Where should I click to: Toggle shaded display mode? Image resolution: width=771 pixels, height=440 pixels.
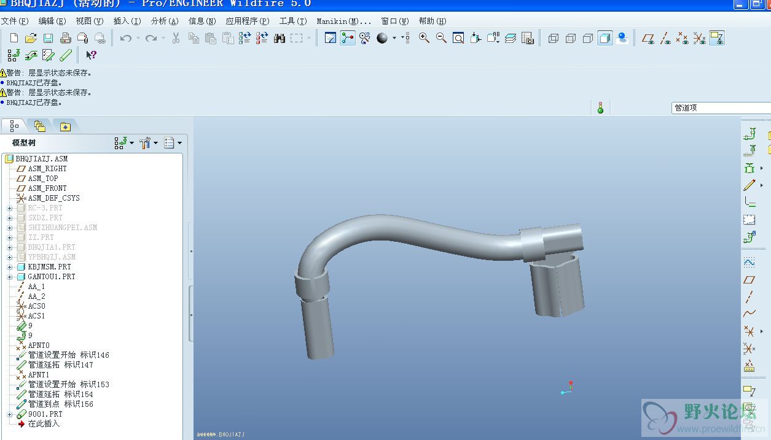click(x=605, y=38)
